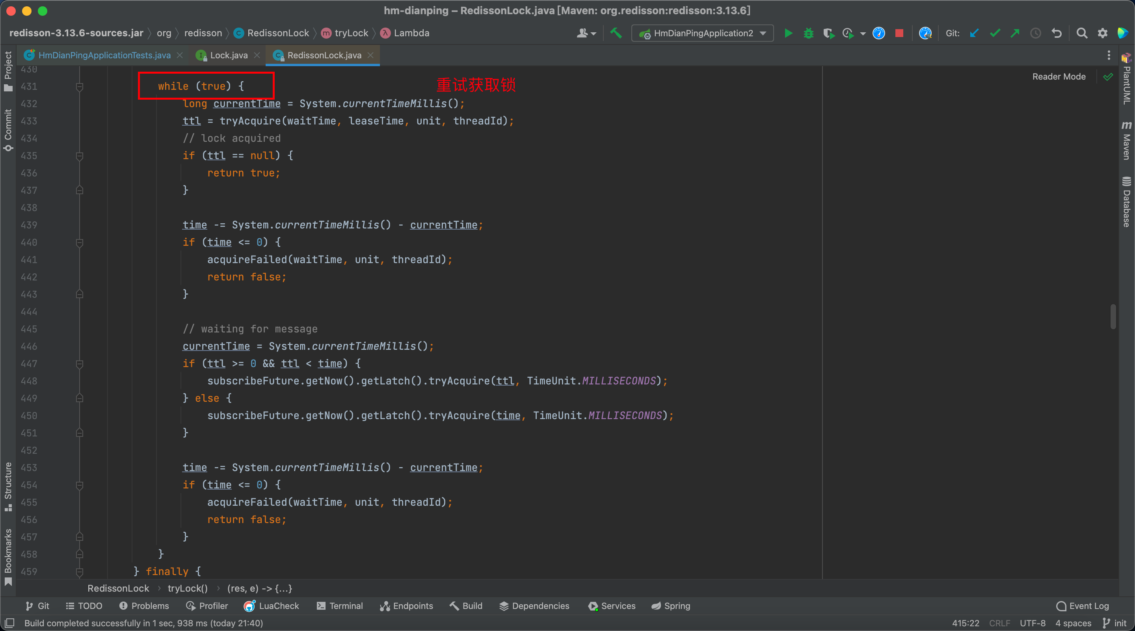The width and height of the screenshot is (1135, 631).
Task: Open the Problems tool window
Action: [x=144, y=606]
